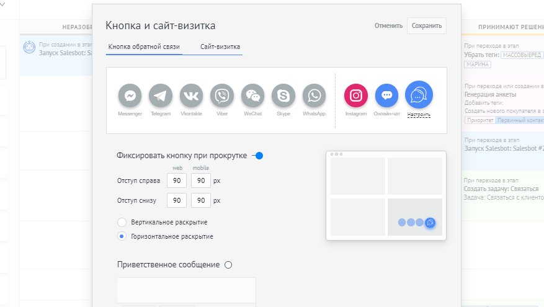Image resolution: width=544 pixels, height=307 pixels.
Task: Click the large chat button icon above Настроить
Action: point(419,95)
